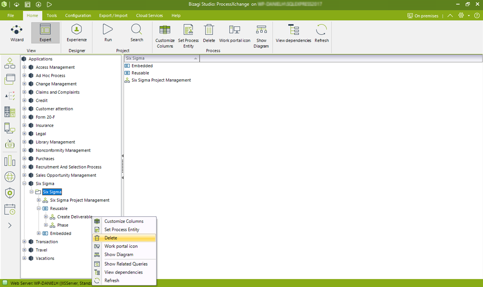Choose Refresh in the context menu
Image resolution: width=483 pixels, height=287 pixels.
click(x=124, y=280)
